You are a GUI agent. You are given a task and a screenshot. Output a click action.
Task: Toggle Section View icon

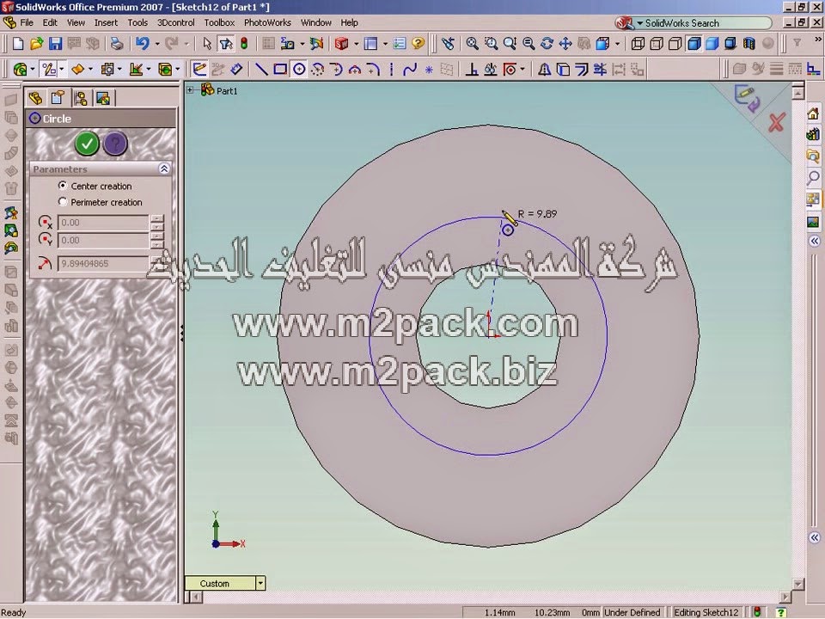click(x=749, y=44)
